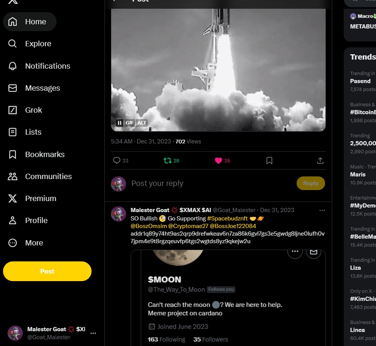Expand the More menu
This screenshot has height=346, width=376.
tap(26, 243)
